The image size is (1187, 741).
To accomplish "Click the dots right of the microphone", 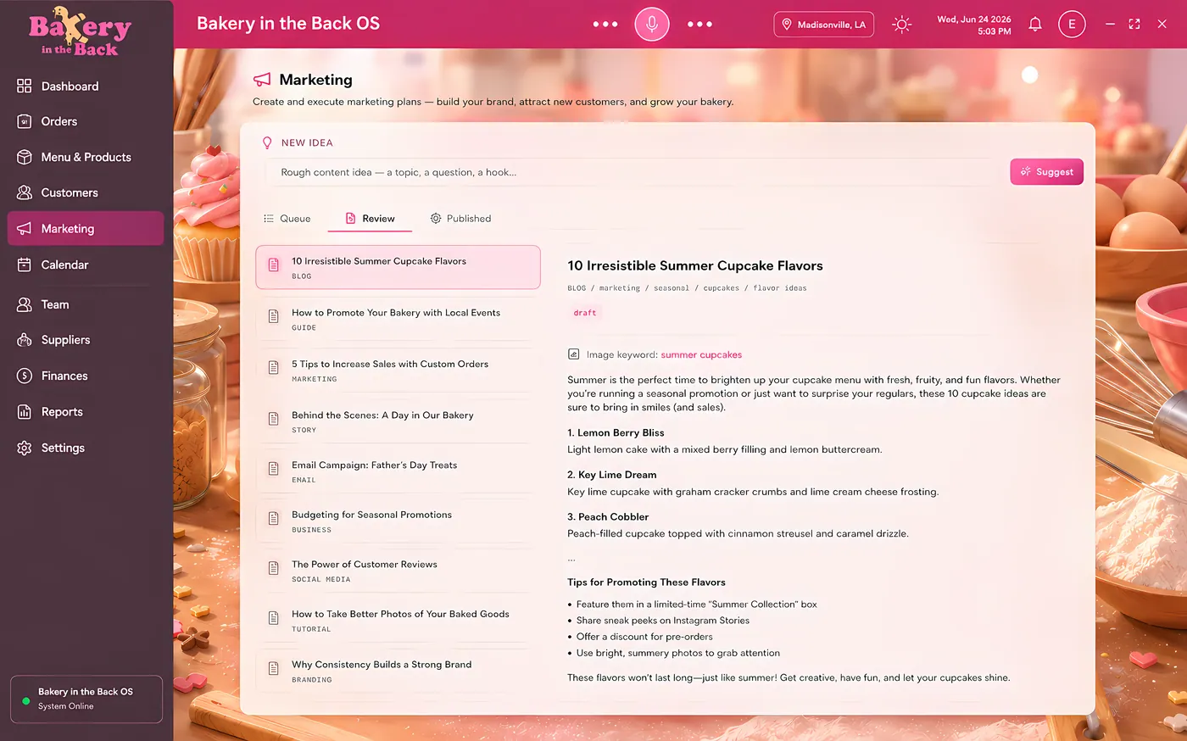I will pyautogui.click(x=699, y=24).
